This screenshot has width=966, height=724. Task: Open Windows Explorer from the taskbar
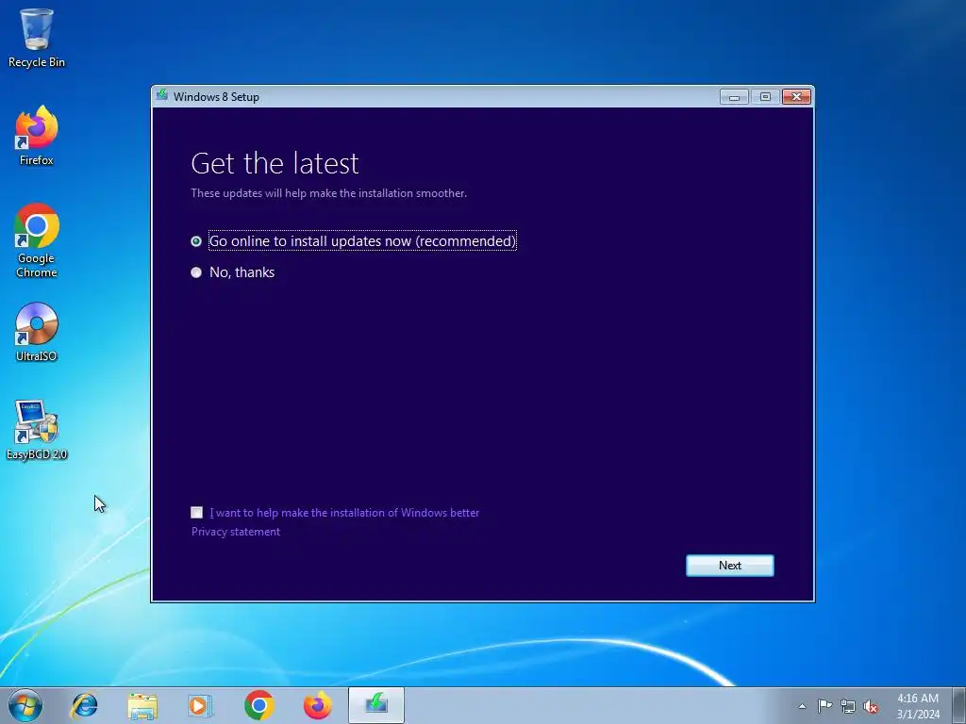tap(142, 705)
